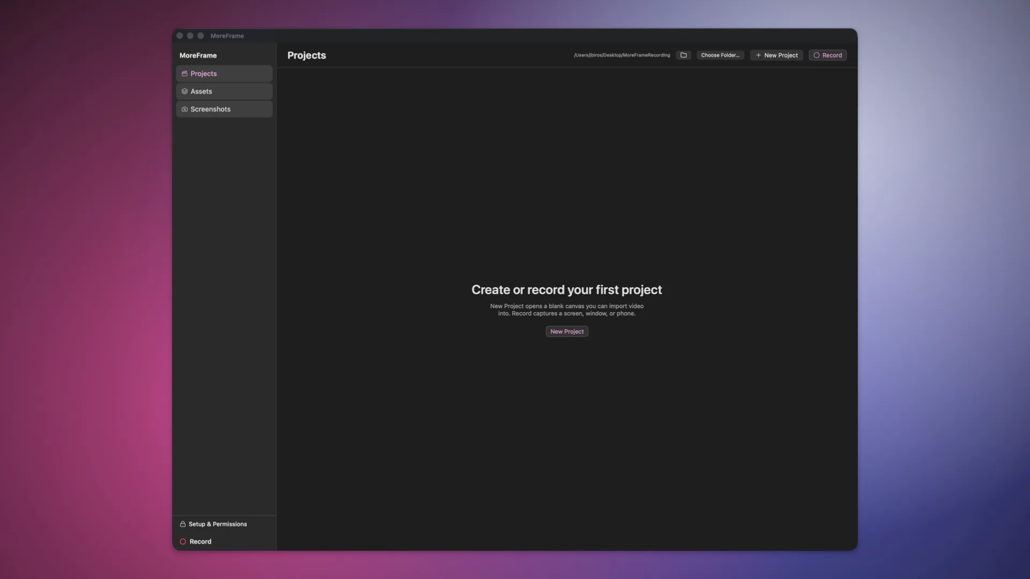Viewport: 1030px width, 579px height.
Task: Click 'Create or record your first project' heading
Action: point(566,289)
